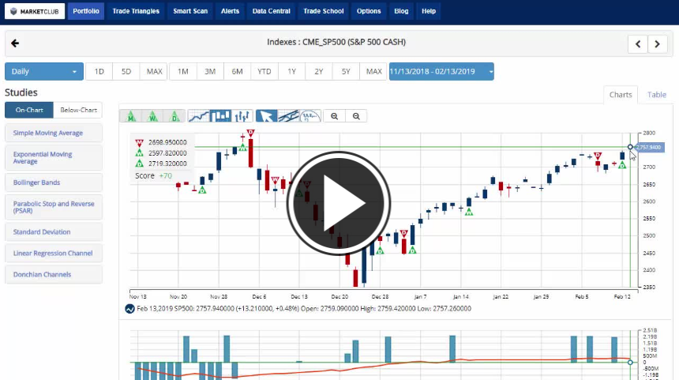This screenshot has height=380, width=679.
Task: Open Trade Triangles menu
Action: (x=136, y=11)
